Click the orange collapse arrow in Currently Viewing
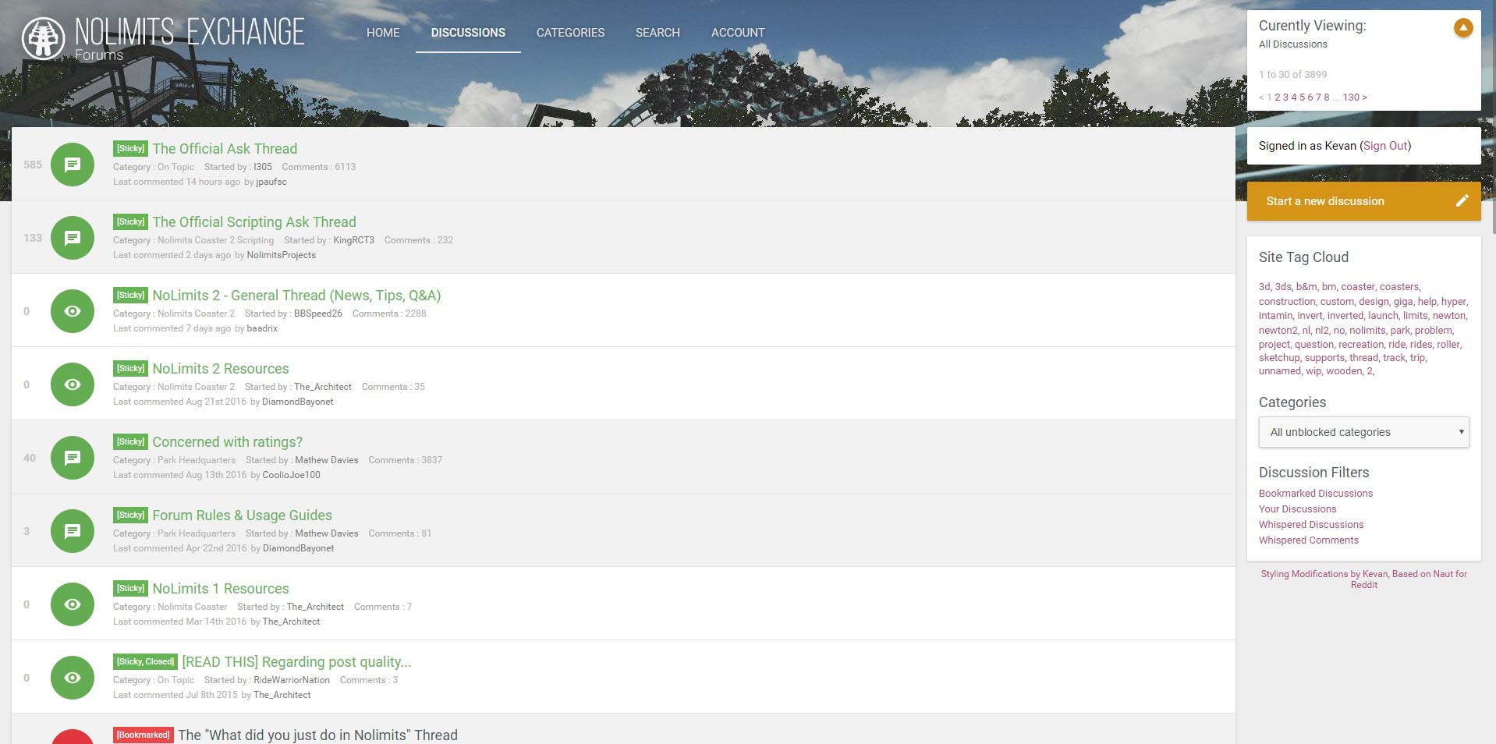The height and width of the screenshot is (744, 1496). [1463, 28]
